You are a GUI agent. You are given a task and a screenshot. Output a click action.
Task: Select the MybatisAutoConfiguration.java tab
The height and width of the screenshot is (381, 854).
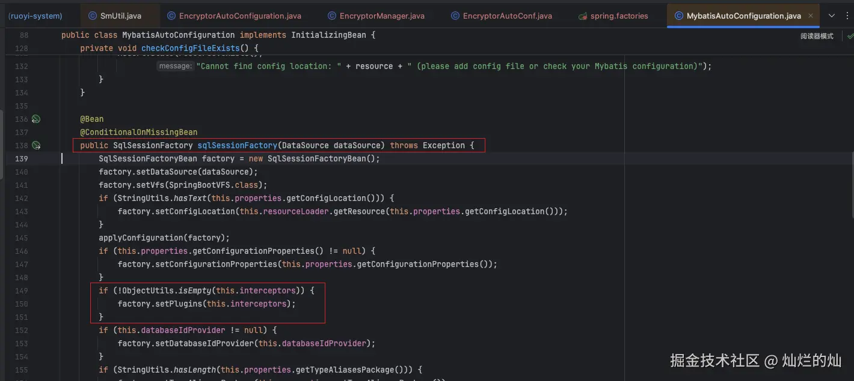point(743,16)
